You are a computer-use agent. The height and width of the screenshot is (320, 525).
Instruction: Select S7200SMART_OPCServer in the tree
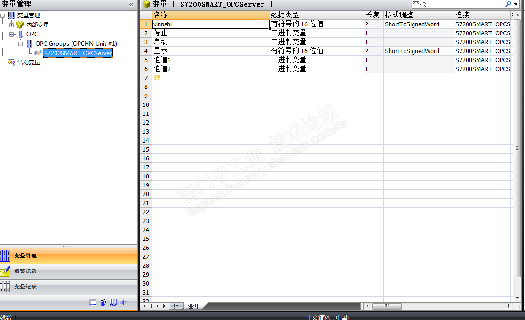coord(78,53)
